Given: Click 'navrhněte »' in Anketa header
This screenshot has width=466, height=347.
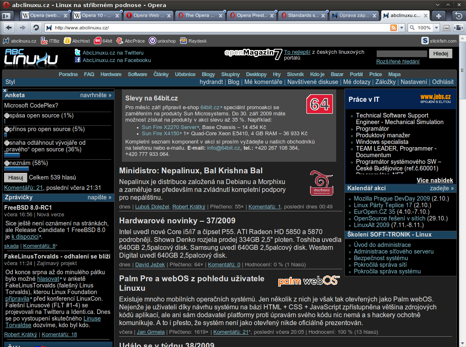Looking at the screenshot, I should point(96,96).
